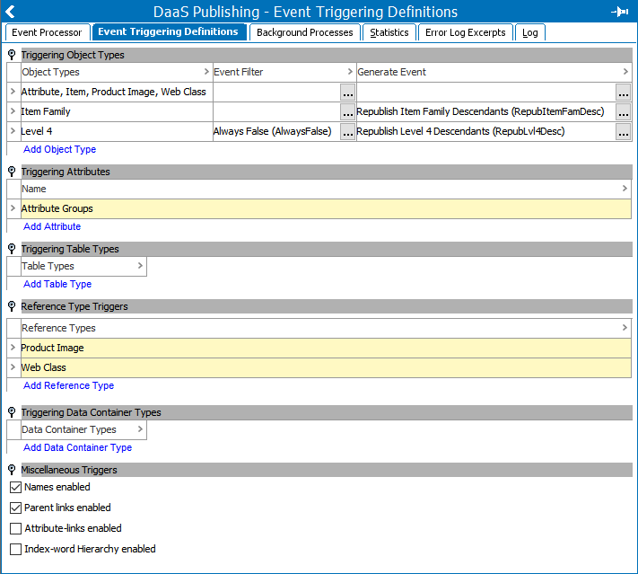Expand the Web Class reference row arrow
Screen dimensions: 638x574
click(13, 367)
